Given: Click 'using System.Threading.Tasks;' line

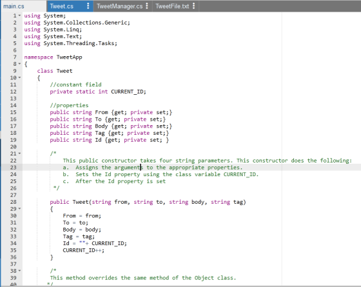Looking at the screenshot, I should 71,43.
